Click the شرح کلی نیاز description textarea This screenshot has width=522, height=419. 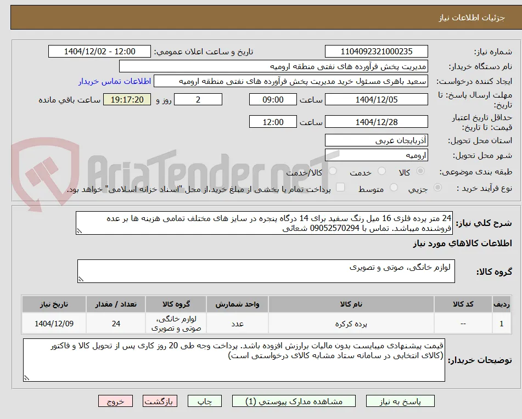[x=265, y=223]
